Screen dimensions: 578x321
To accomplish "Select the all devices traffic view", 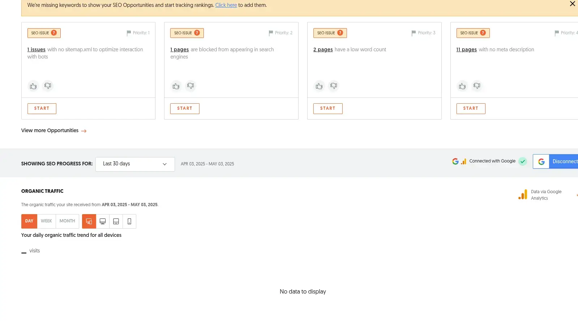I will point(89,221).
